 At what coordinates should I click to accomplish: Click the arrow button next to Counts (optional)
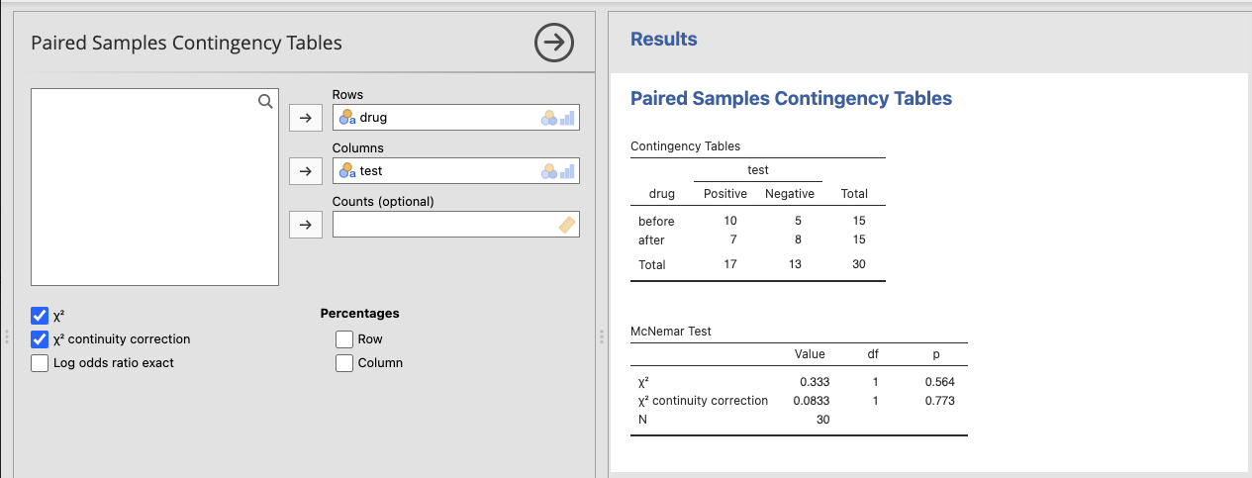[306, 225]
